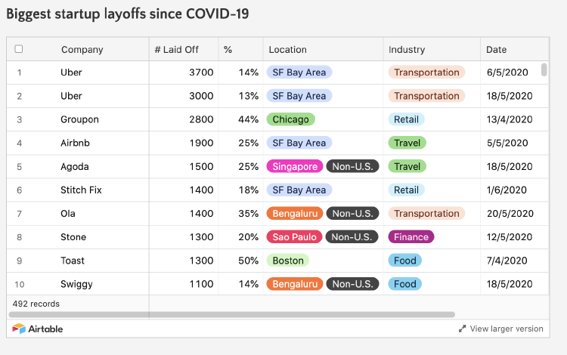The image size is (567, 355).
Task: Click the Boston tag in Toast row
Action: pyautogui.click(x=288, y=261)
